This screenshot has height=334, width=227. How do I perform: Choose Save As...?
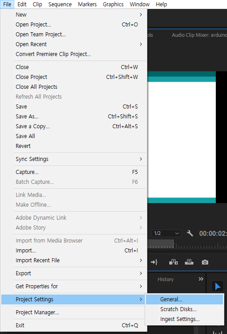[x=73, y=116]
